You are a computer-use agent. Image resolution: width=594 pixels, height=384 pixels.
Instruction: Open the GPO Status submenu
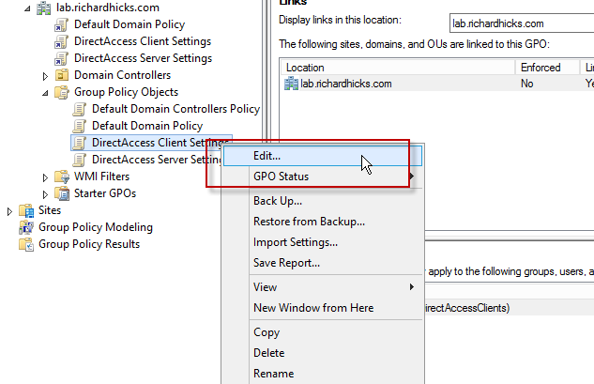pos(281,177)
